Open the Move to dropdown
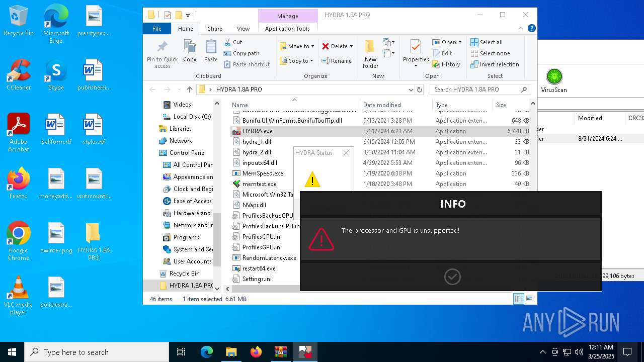Viewport: 644px width, 362px height. 297,46
